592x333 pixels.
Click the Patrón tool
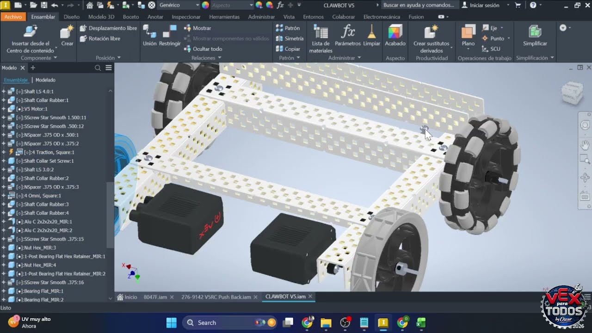(x=288, y=28)
